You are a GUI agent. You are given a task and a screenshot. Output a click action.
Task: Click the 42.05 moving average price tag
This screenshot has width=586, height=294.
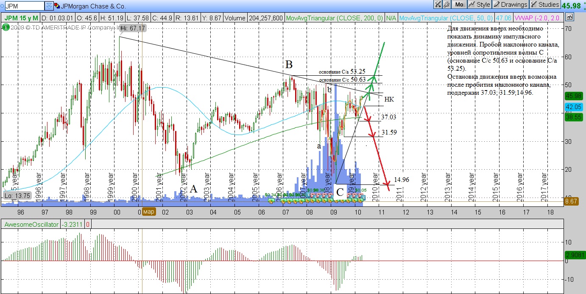(574, 107)
